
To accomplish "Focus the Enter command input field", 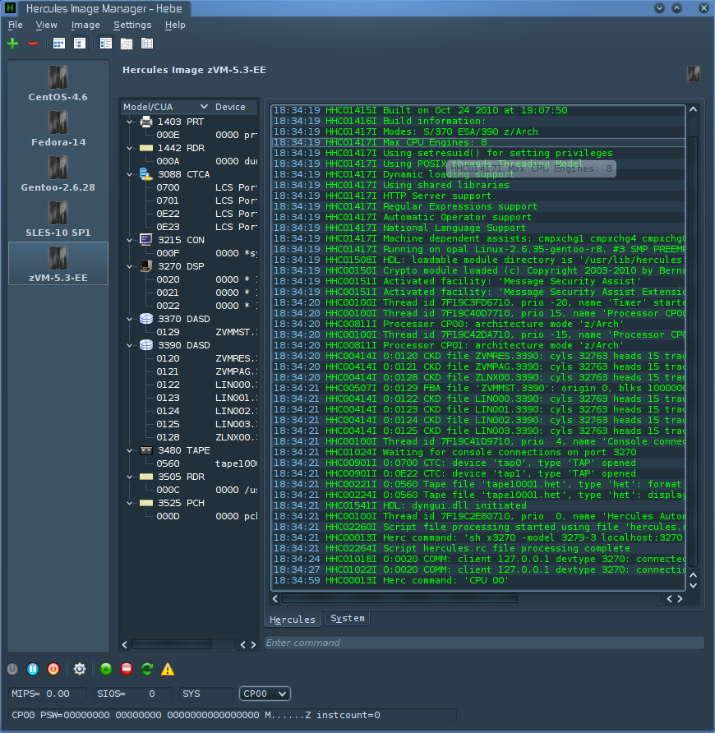I will click(x=484, y=643).
